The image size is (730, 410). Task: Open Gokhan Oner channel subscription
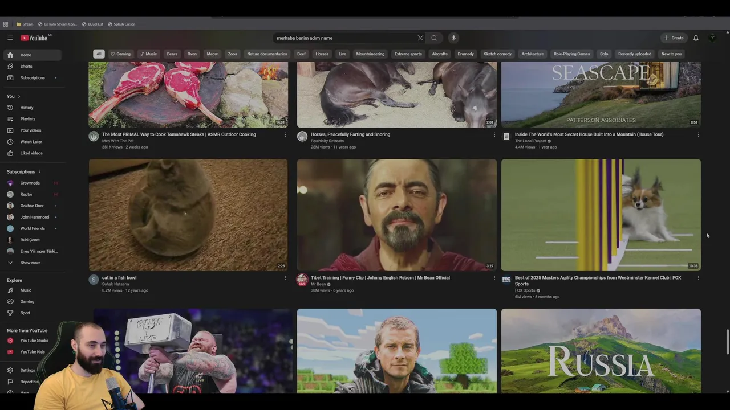point(32,206)
